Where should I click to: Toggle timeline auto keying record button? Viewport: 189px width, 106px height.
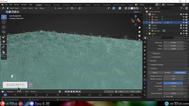pyautogui.click(x=60, y=92)
